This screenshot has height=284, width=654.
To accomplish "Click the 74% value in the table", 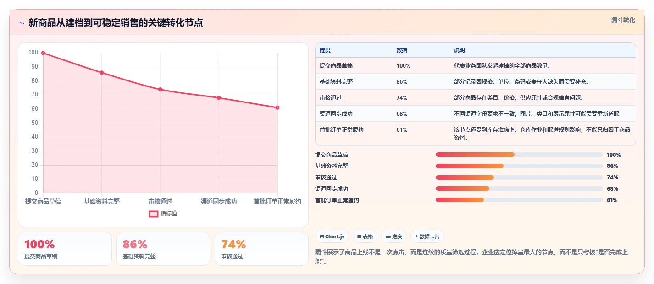I will coord(402,98).
